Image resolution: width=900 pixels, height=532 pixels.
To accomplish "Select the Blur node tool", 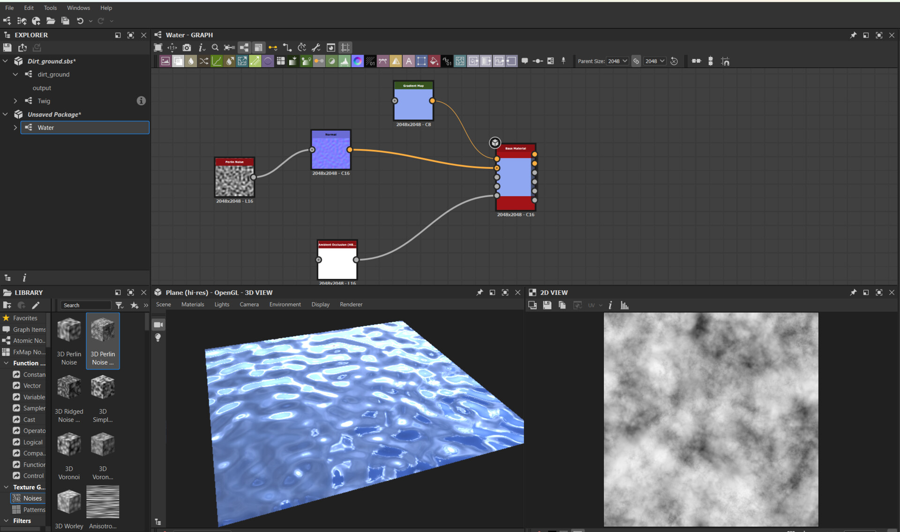I will pos(191,61).
